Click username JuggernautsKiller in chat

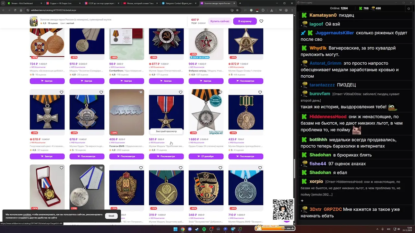[x=335, y=33]
